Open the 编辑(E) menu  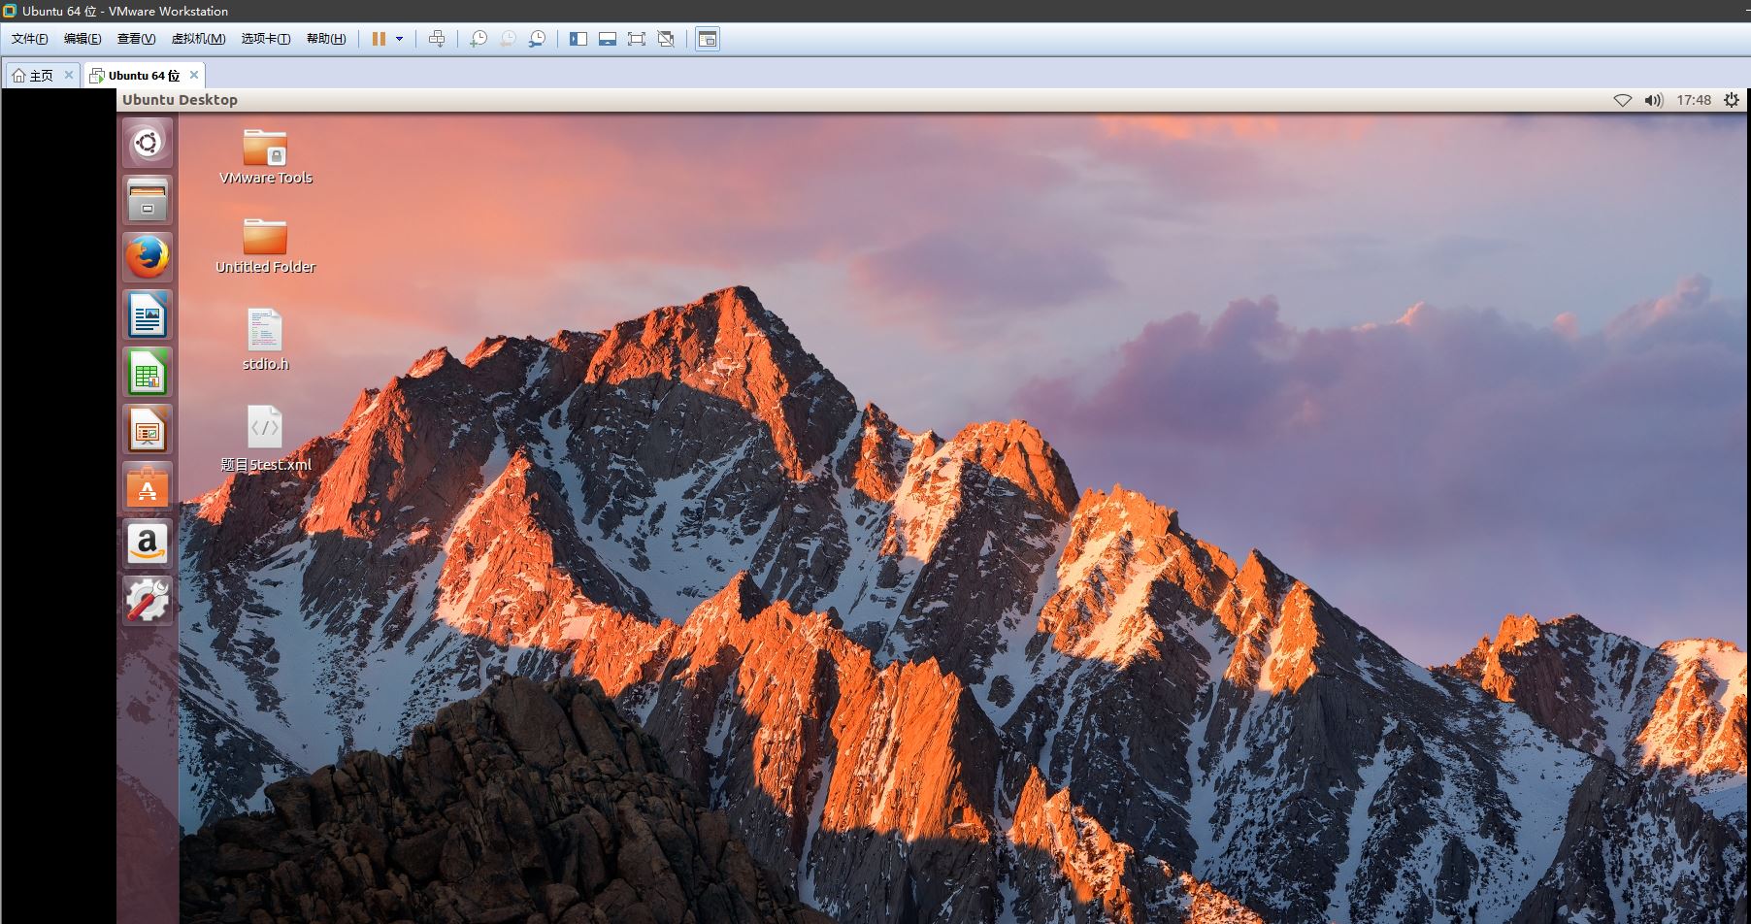point(83,39)
